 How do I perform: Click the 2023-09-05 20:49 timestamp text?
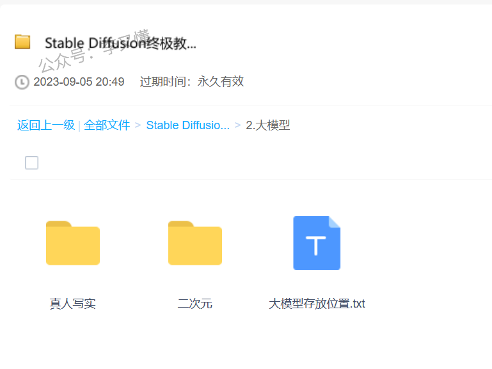pos(79,82)
